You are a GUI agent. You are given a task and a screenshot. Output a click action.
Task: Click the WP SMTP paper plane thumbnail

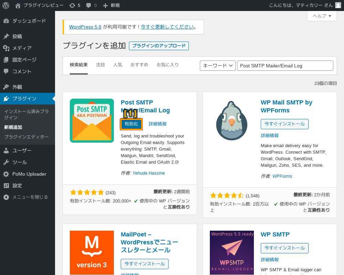(x=232, y=253)
